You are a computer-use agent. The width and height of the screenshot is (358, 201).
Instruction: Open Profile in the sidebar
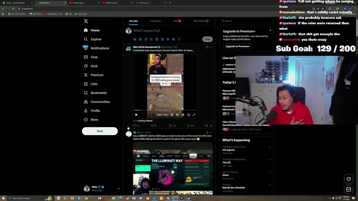tap(92, 111)
